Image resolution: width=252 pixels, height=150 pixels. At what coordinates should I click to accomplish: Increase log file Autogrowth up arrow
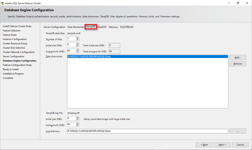click(x=78, y=123)
